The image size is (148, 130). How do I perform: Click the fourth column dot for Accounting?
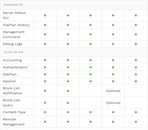pos(113,60)
